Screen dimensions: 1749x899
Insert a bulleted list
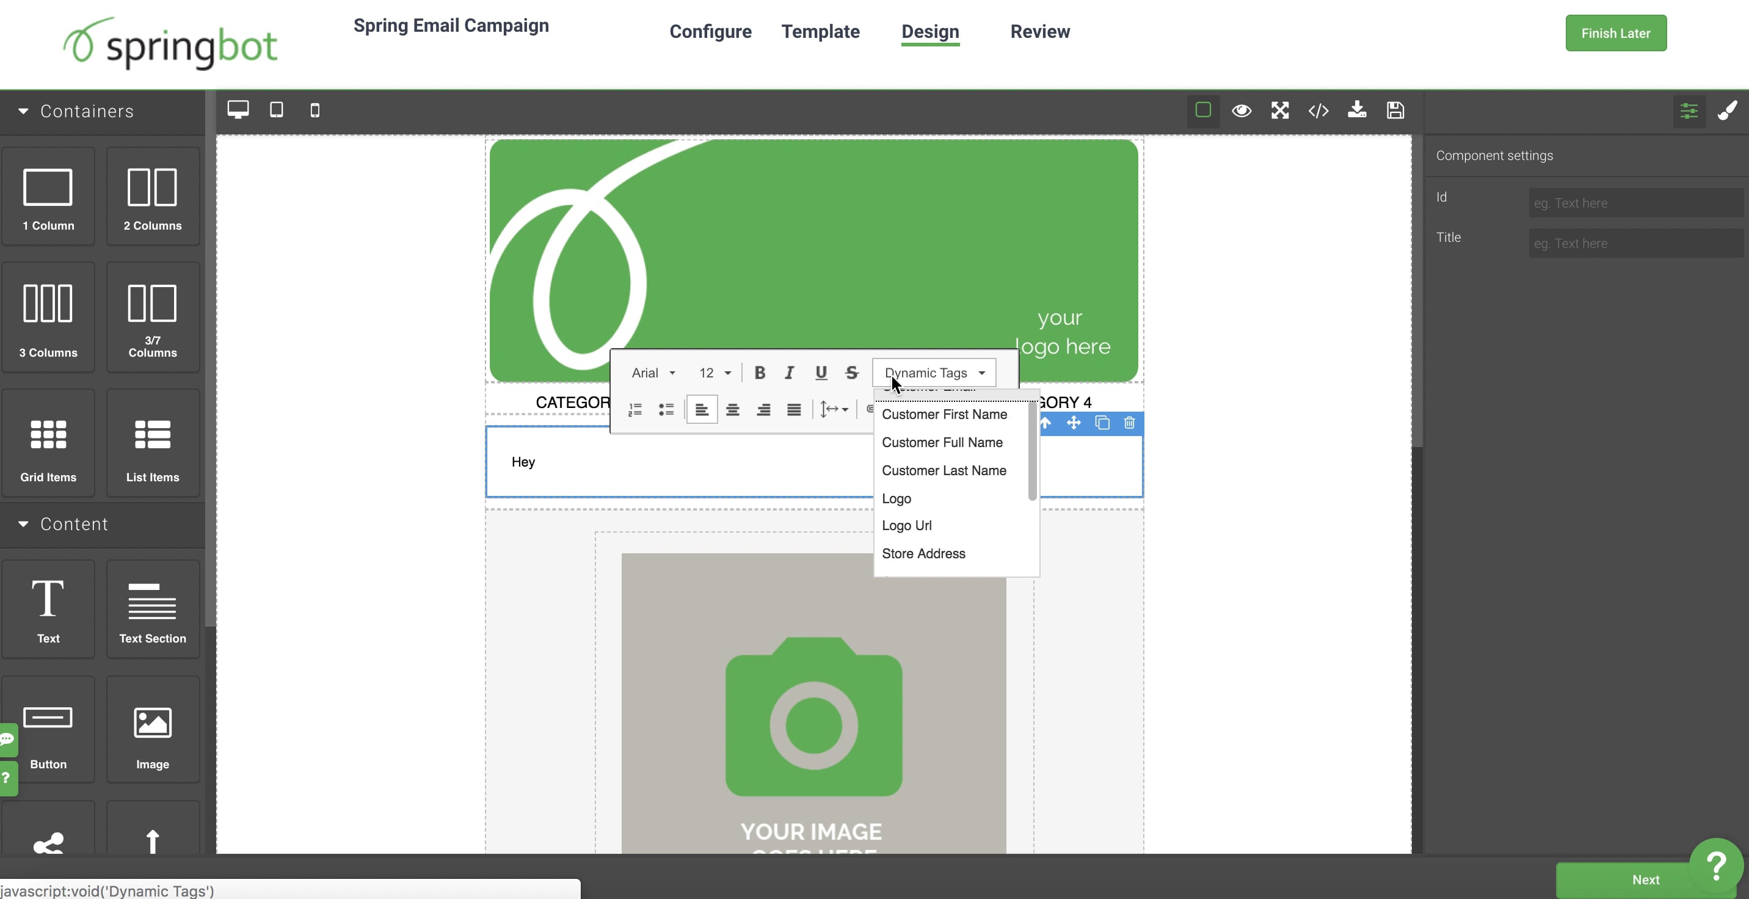[x=666, y=409]
